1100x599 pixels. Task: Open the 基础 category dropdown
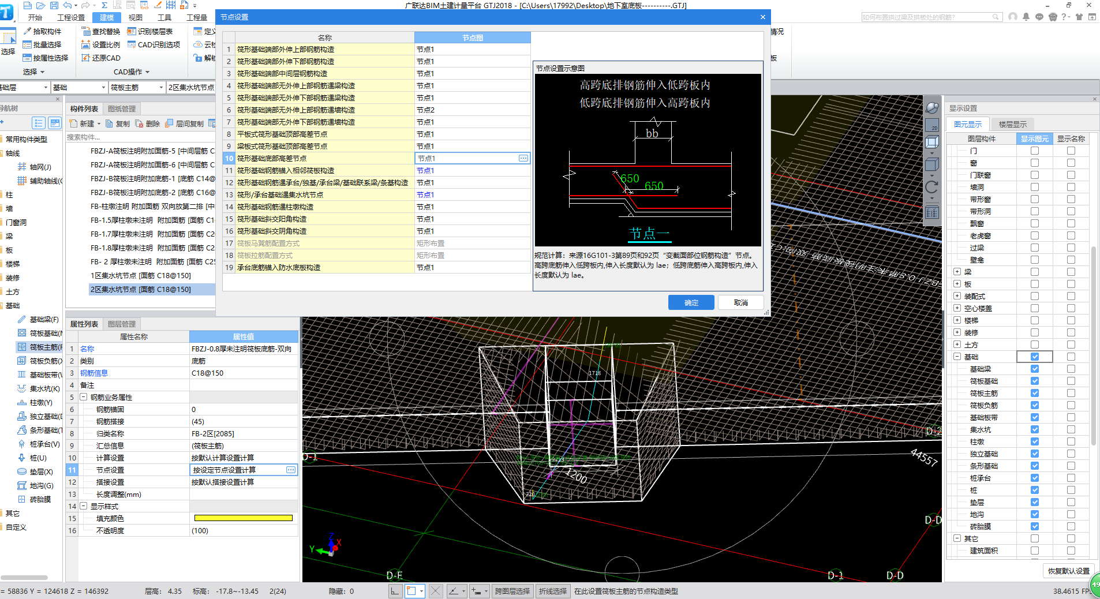(x=103, y=87)
